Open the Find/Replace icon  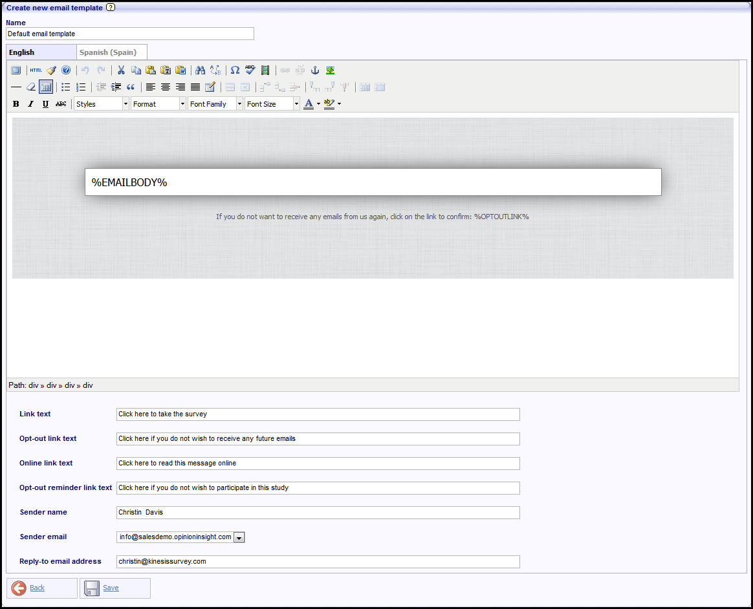pyautogui.click(x=215, y=70)
